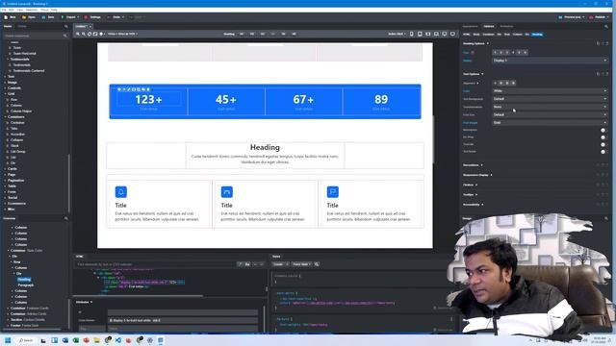Select the phone portrait preview size icon
The image size is (616, 346).
click(x=412, y=35)
